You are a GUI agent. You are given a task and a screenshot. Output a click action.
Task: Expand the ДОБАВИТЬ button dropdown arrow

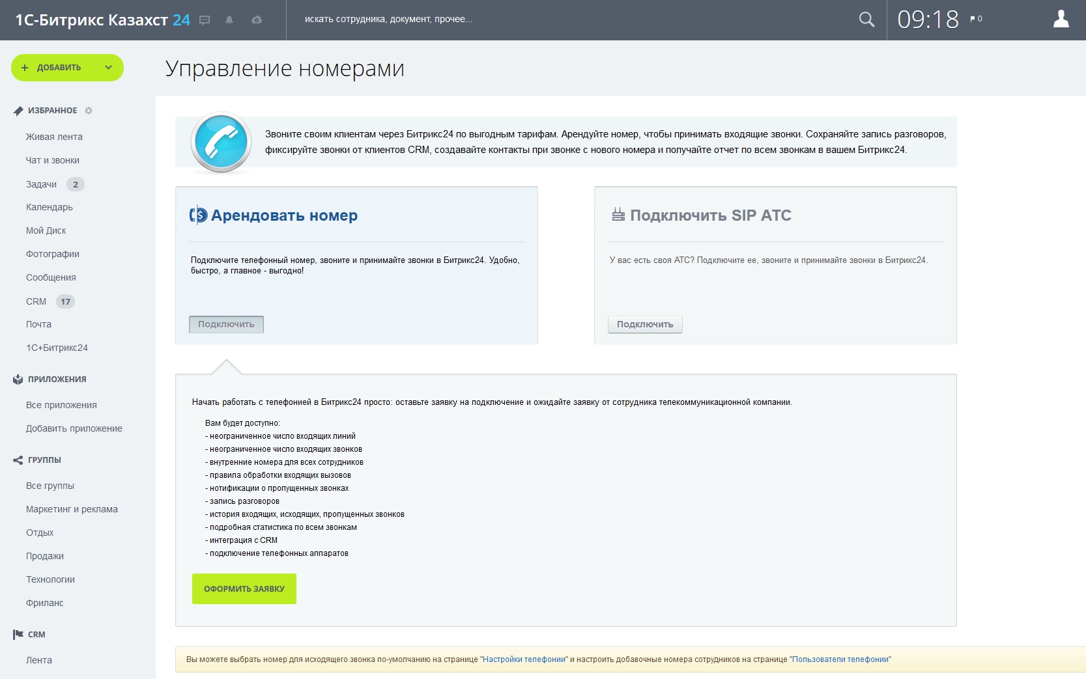tap(109, 68)
